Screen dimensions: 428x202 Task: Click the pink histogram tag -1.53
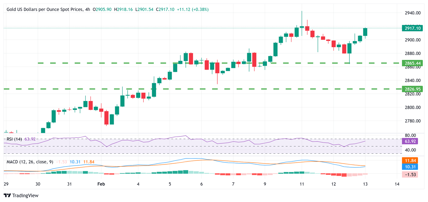(x=410, y=174)
